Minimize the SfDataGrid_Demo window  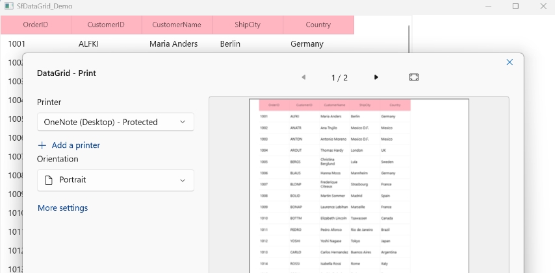pos(489,6)
